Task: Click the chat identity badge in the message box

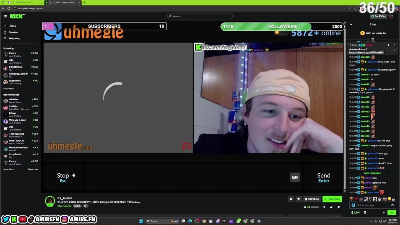Action: [353, 205]
